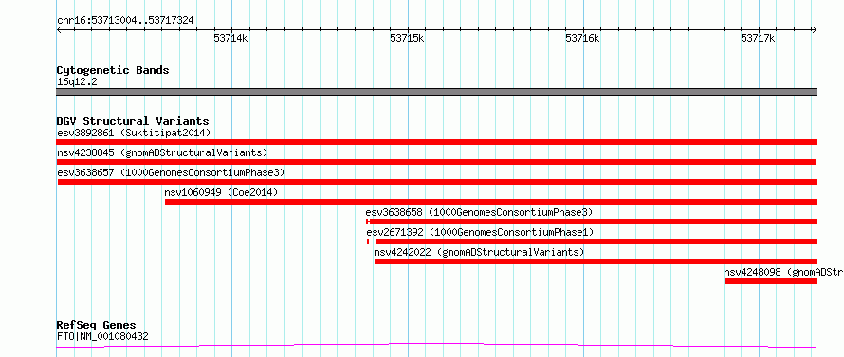The width and height of the screenshot is (844, 357).
Task: Click the 16q12.2 band label
Action: coord(77,82)
